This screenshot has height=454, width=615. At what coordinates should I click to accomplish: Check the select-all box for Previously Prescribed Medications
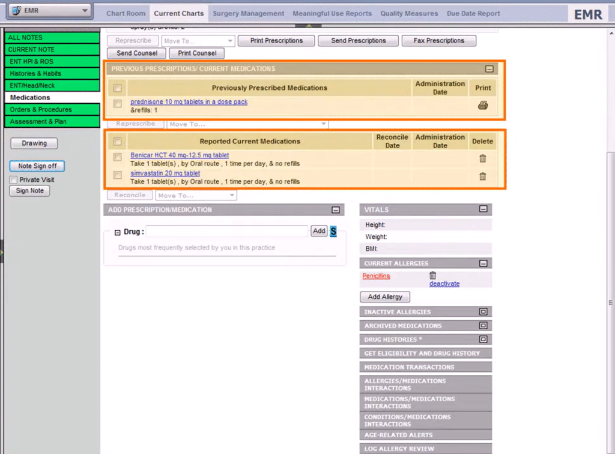point(118,88)
